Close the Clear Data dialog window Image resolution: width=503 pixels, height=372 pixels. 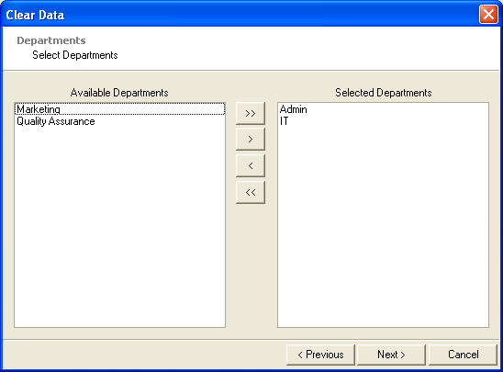point(488,15)
